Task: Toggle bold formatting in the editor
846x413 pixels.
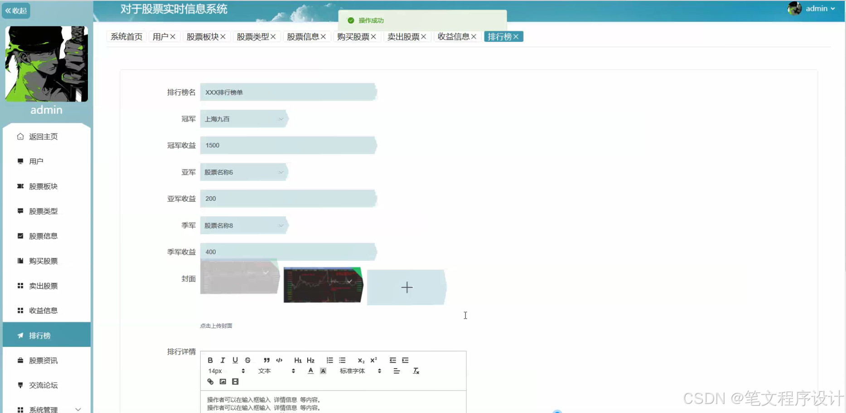Action: [x=210, y=360]
